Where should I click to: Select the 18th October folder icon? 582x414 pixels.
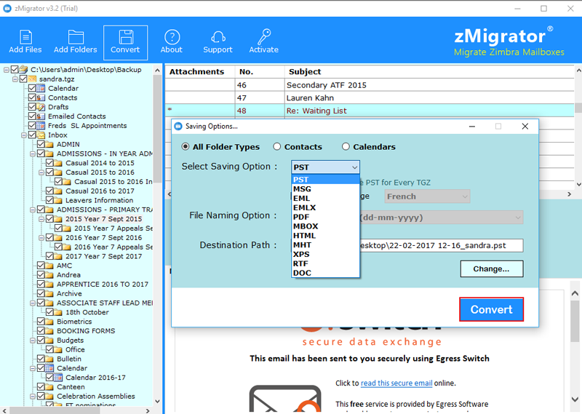click(58, 312)
